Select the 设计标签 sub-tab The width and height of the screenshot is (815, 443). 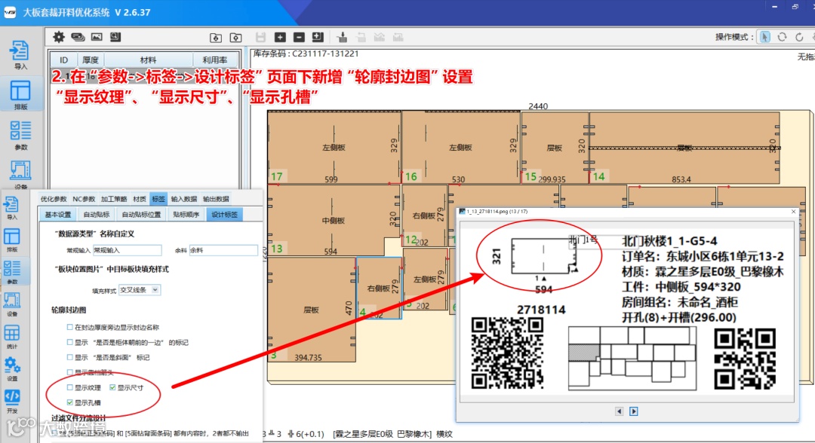(x=225, y=215)
